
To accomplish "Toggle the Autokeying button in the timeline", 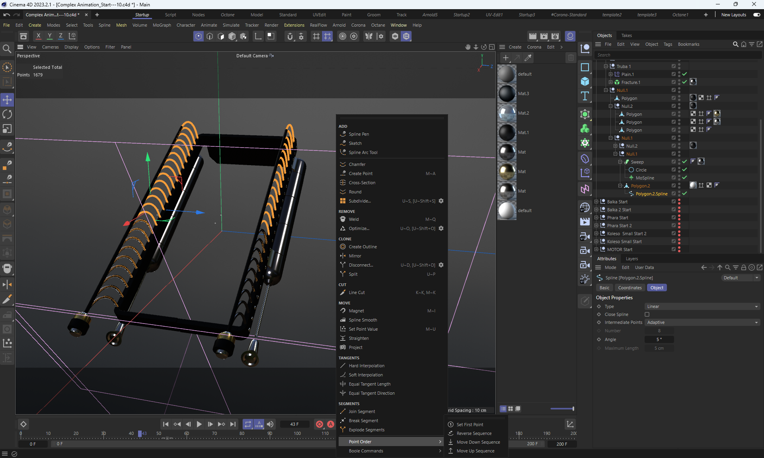I will click(x=331, y=424).
